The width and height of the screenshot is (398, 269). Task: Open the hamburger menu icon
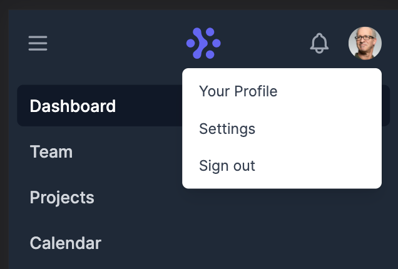38,43
